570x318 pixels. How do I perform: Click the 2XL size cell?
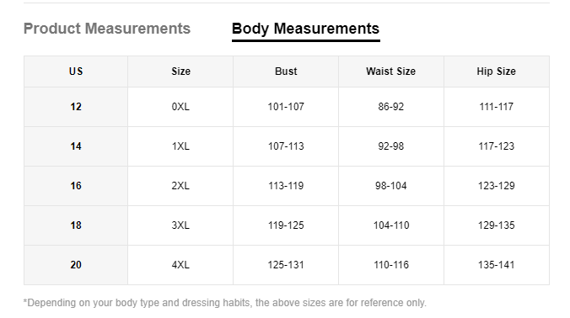pos(180,186)
